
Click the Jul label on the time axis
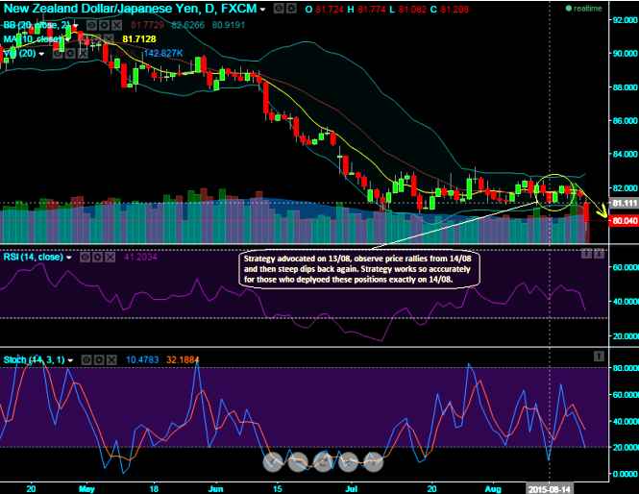351,488
